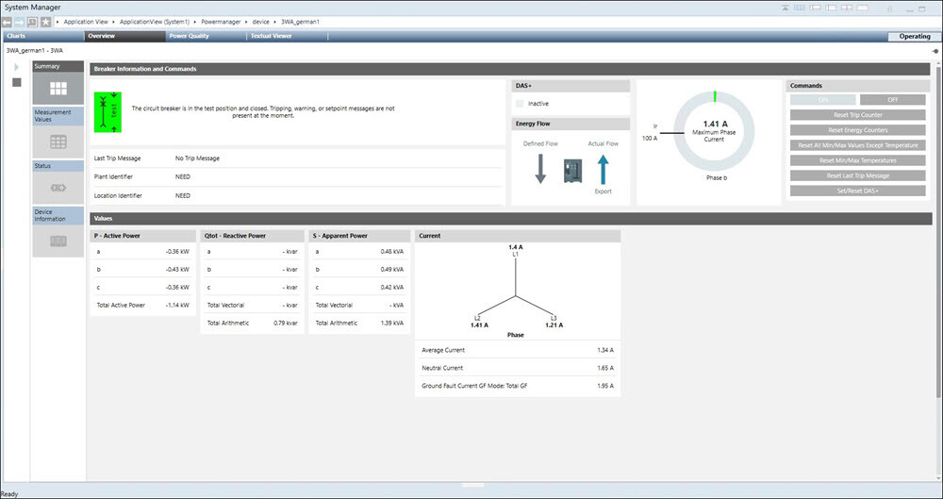Screen dimensions: 943x499
Task: Switch the breaker ON
Action: coord(822,100)
